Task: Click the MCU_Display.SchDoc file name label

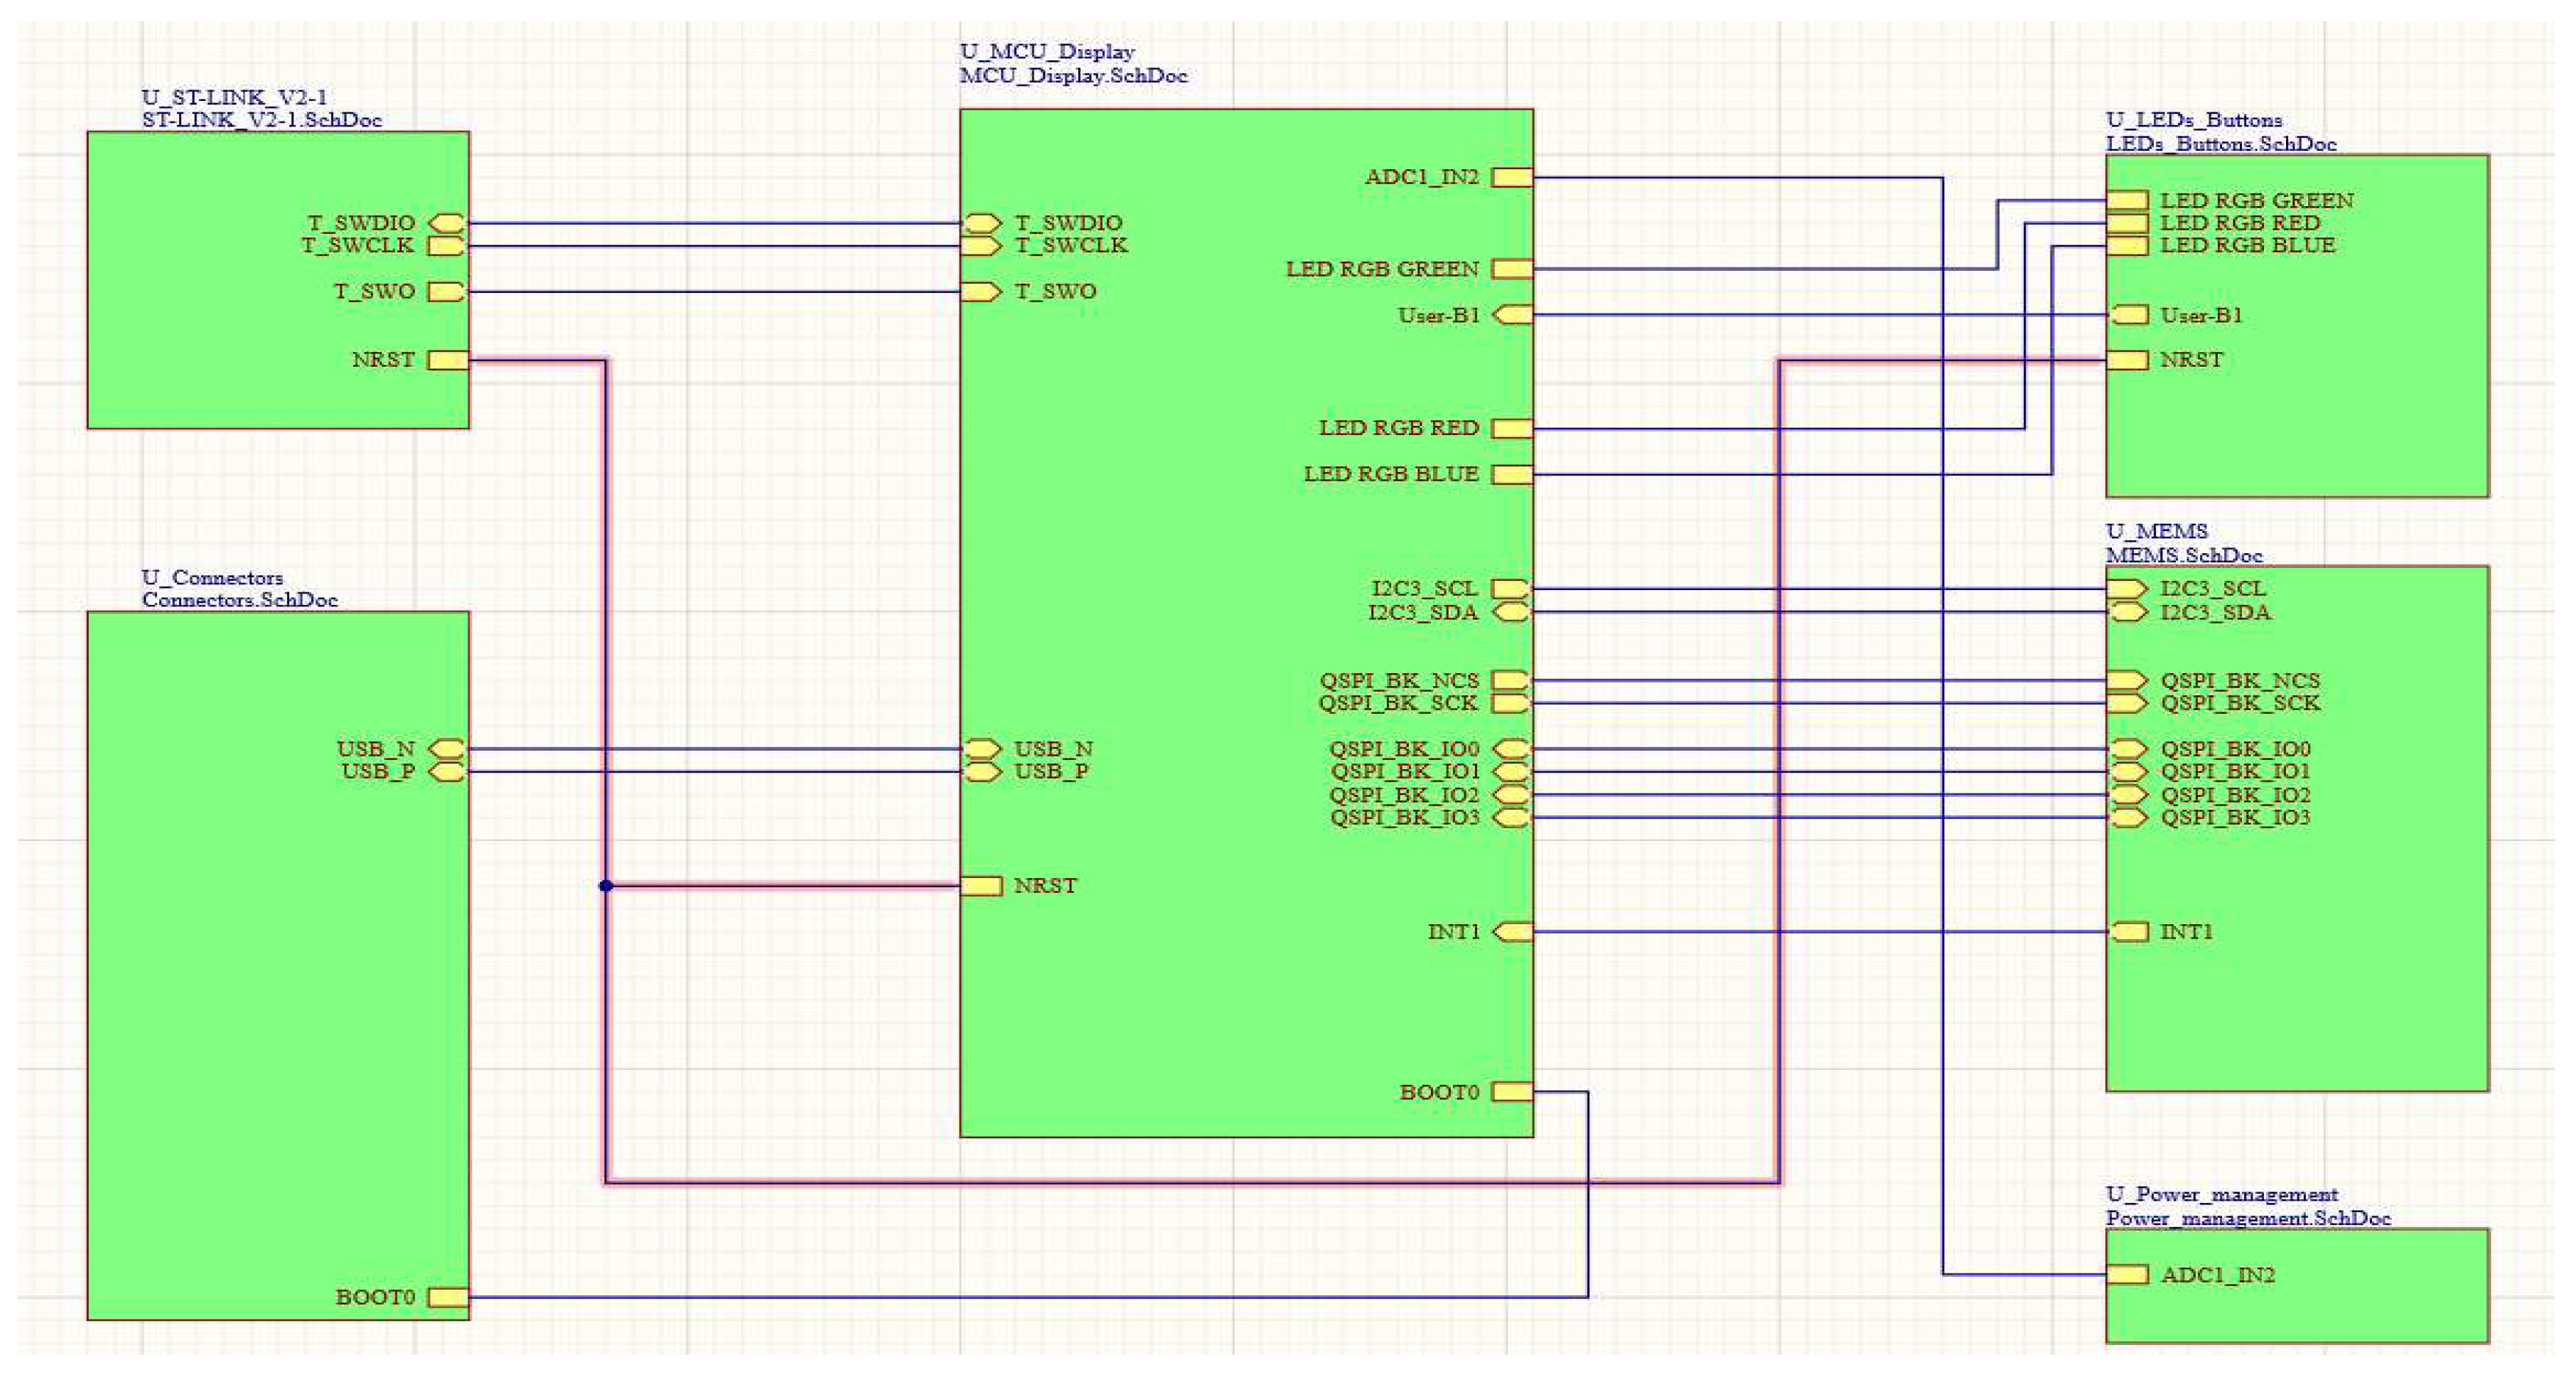Action: coord(1073,75)
